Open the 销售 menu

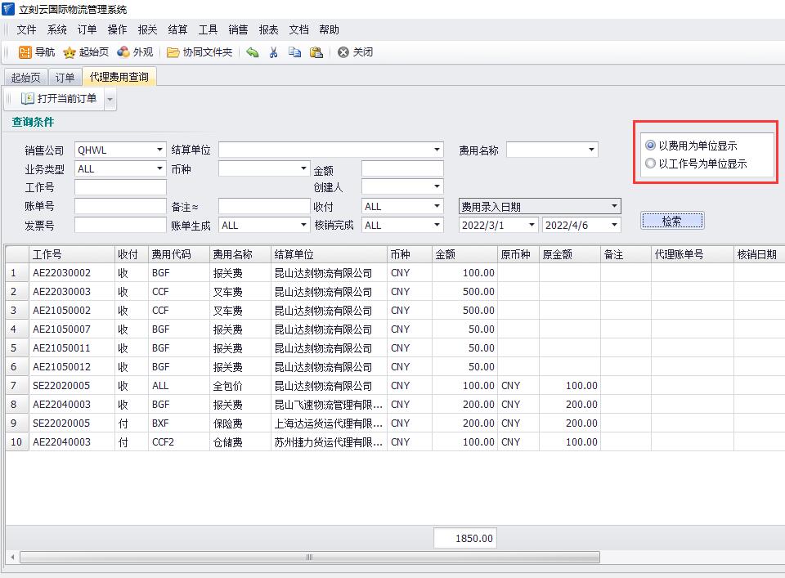point(238,29)
